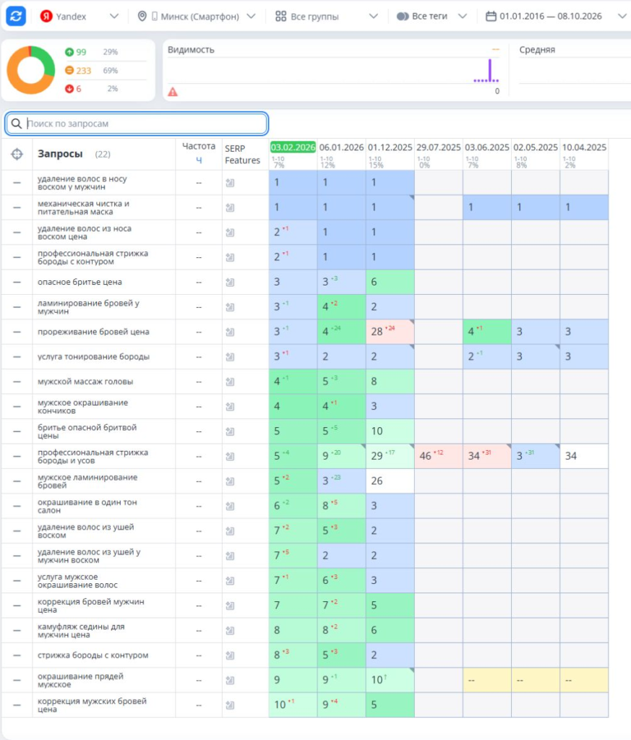Click the position 26 cell for «мужское ламинирование бровей»
631x740 pixels.
[390, 481]
